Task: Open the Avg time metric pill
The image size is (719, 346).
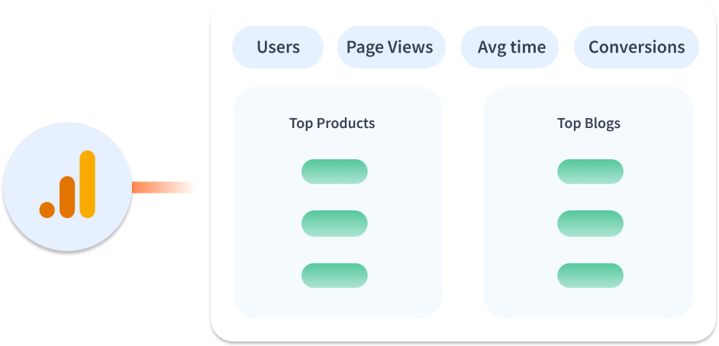Action: tap(509, 47)
